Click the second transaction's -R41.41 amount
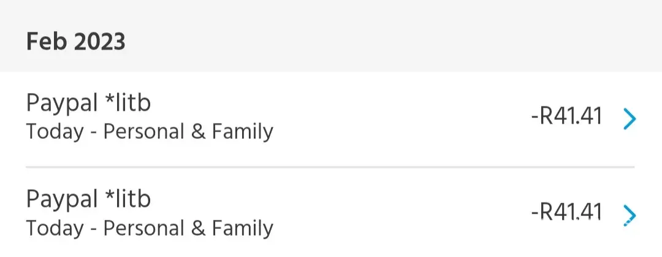The width and height of the screenshot is (662, 257). (566, 212)
